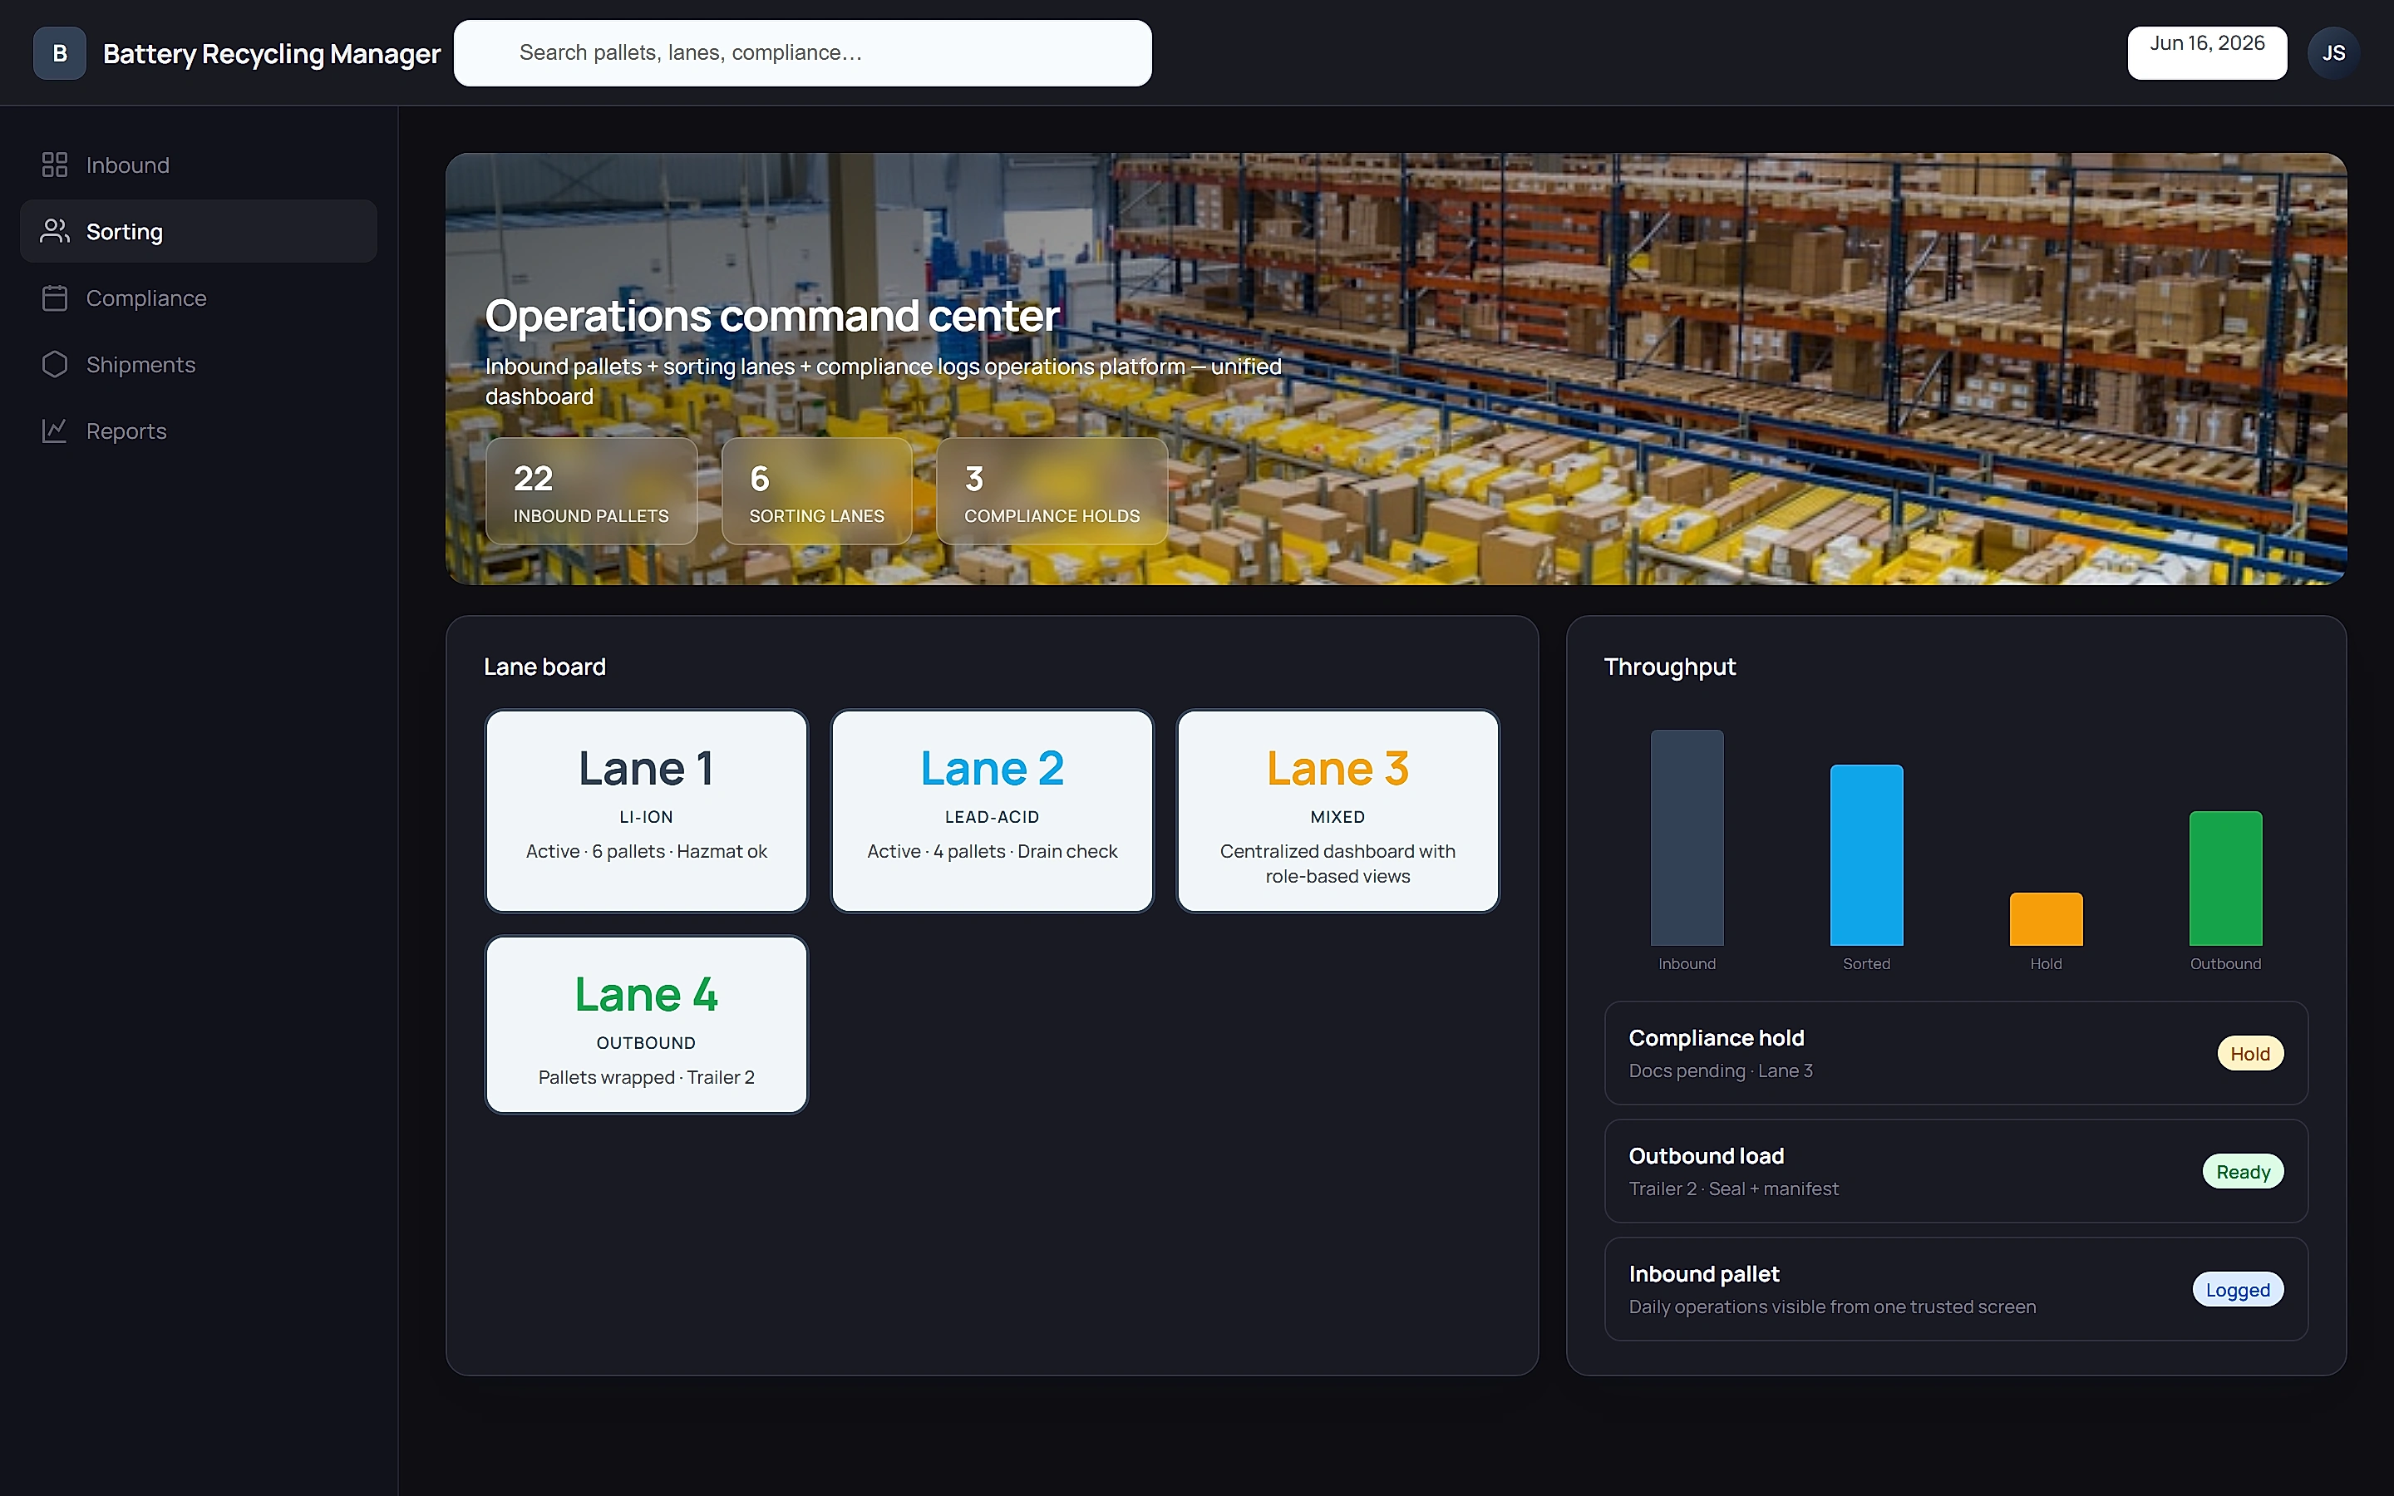The width and height of the screenshot is (2394, 1496).
Task: Click the Shipments hexagon icon in sidebar
Action: (x=54, y=364)
